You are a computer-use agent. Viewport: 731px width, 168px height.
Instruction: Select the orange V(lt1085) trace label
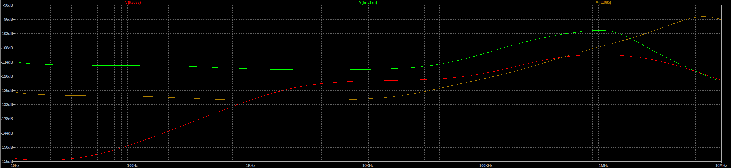point(603,3)
